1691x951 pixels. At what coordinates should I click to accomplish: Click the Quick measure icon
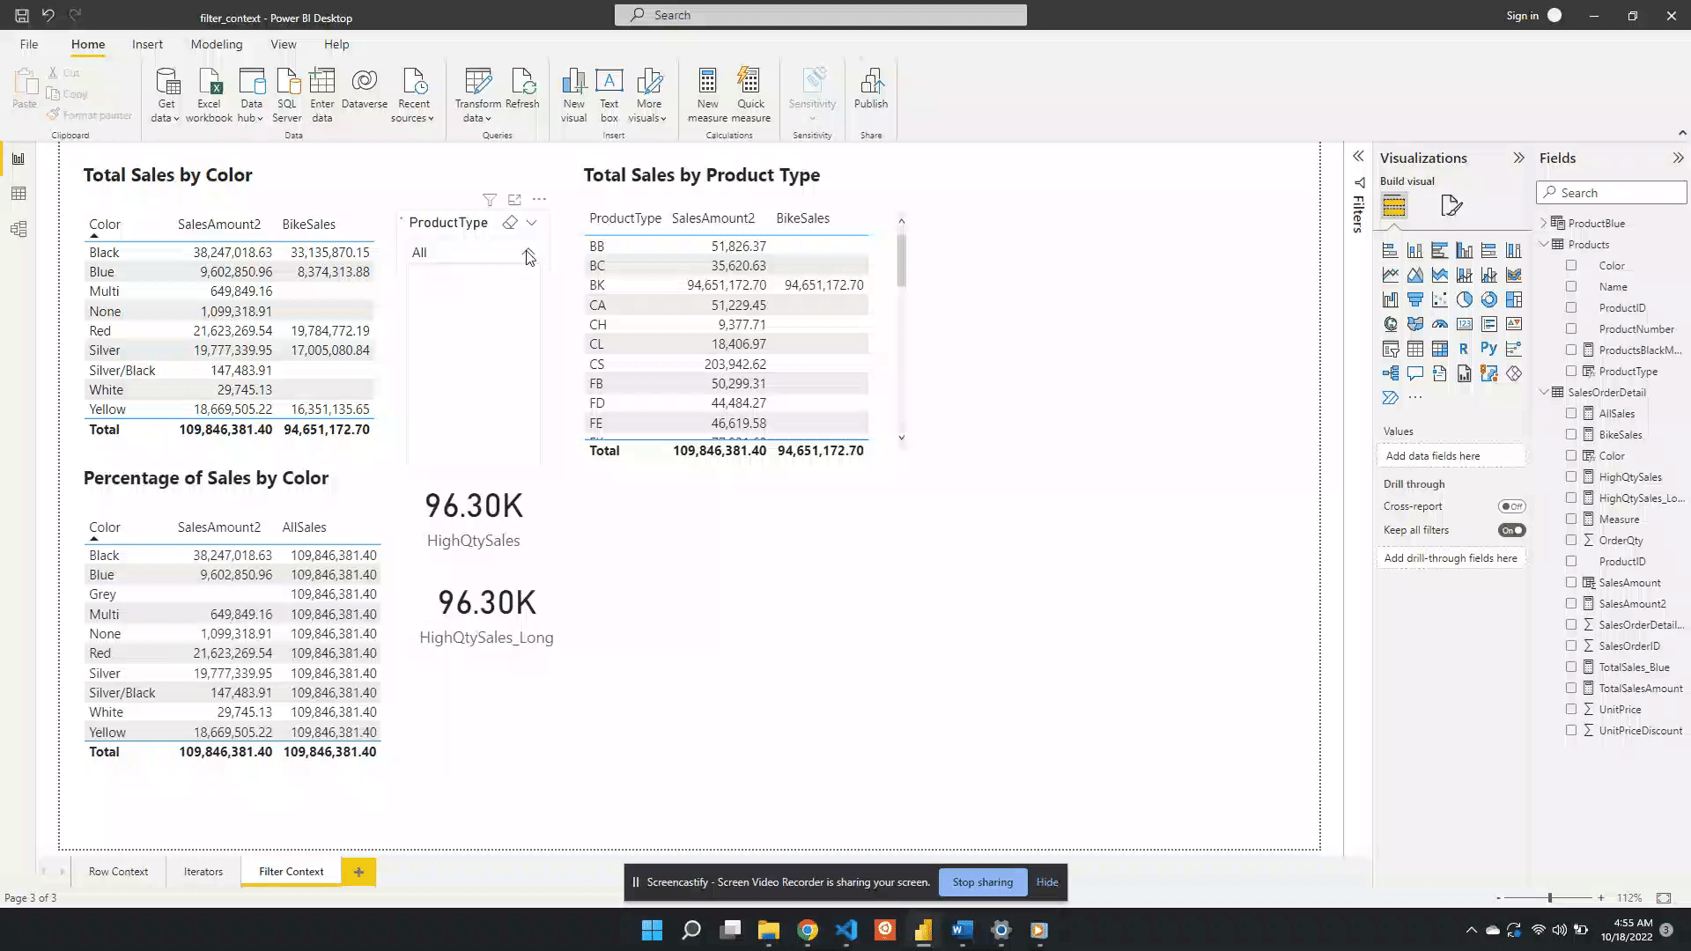pos(750,82)
